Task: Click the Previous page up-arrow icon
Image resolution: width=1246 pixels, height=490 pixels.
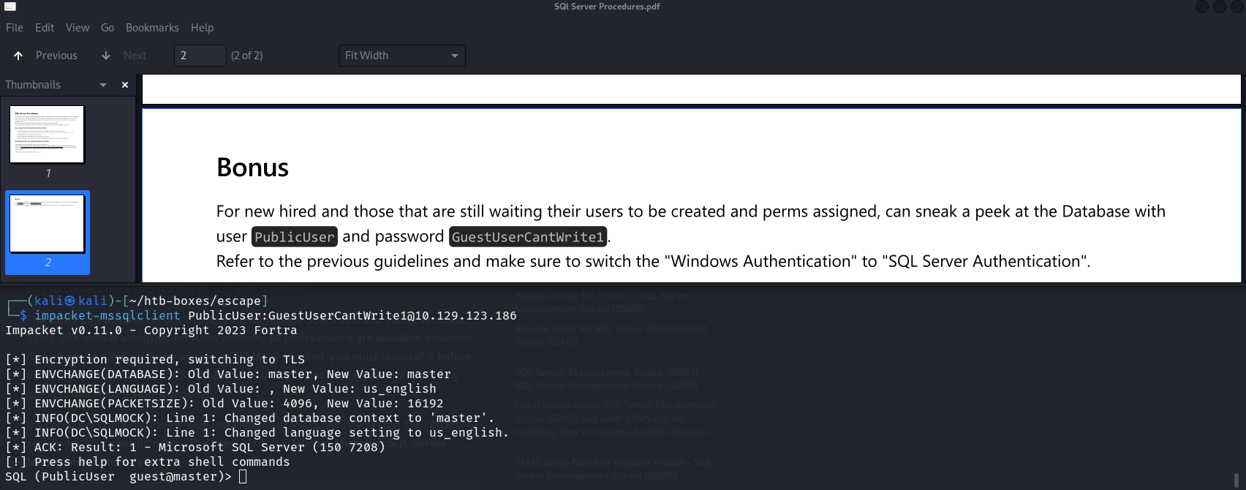Action: (18, 56)
